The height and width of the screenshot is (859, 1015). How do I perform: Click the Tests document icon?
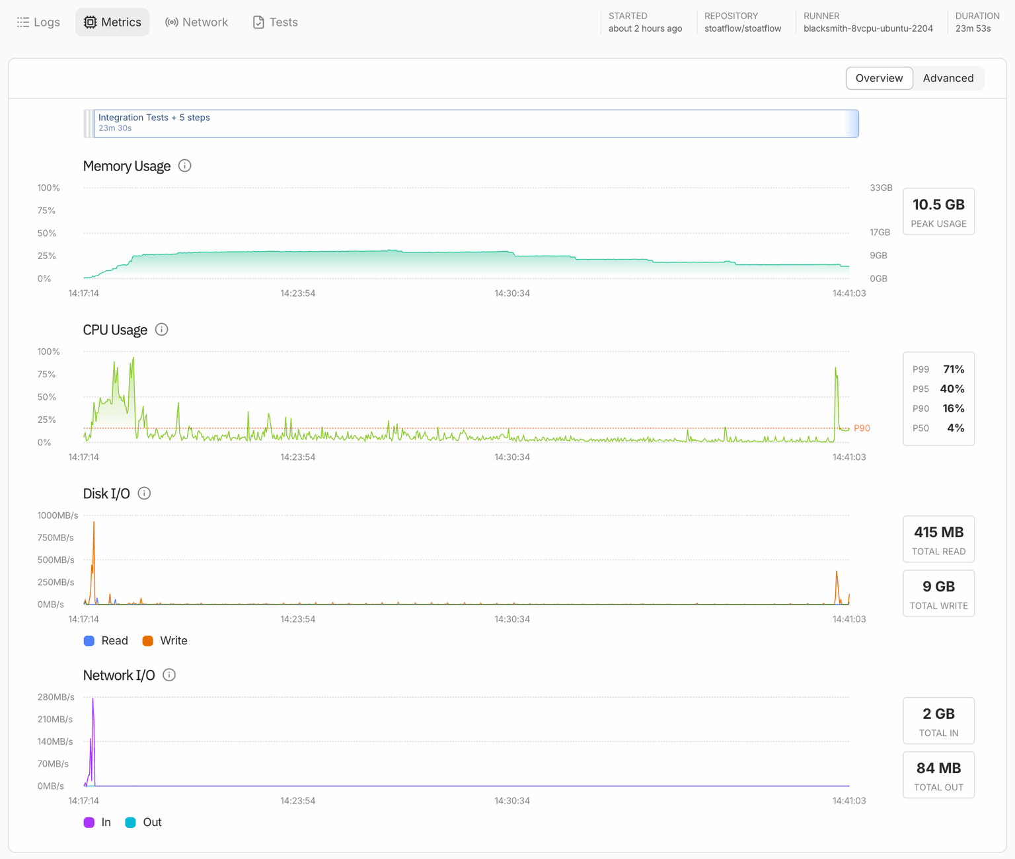tap(258, 22)
